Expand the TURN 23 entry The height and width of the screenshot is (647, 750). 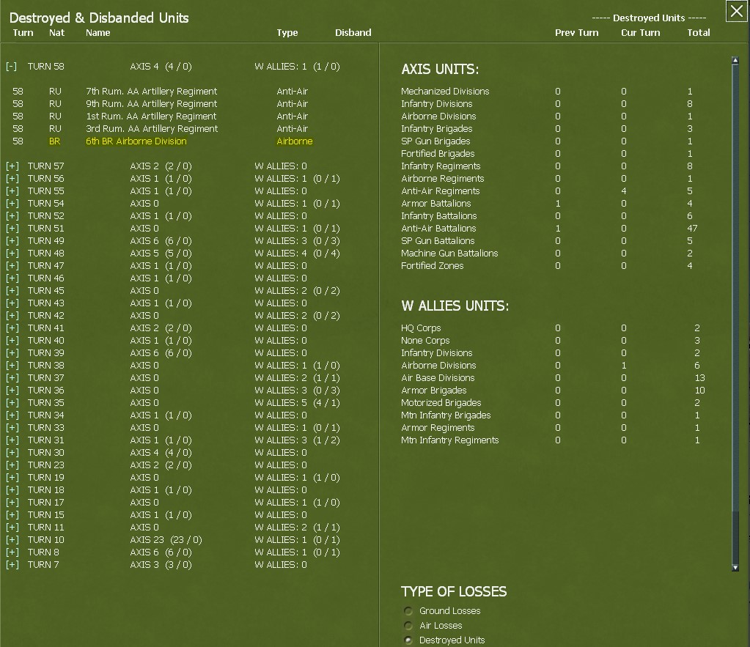(x=11, y=465)
